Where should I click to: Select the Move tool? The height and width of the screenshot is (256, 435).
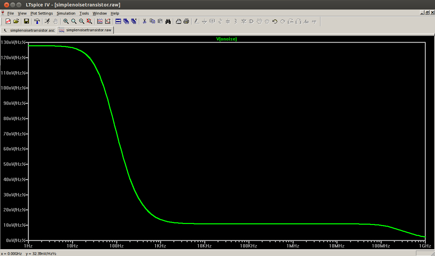(x=259, y=21)
